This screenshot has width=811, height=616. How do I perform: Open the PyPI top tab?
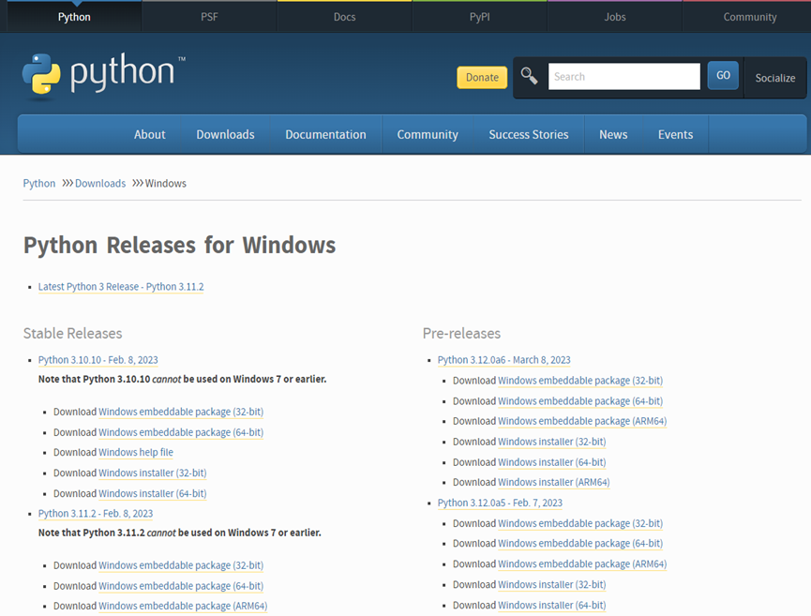pyautogui.click(x=479, y=17)
